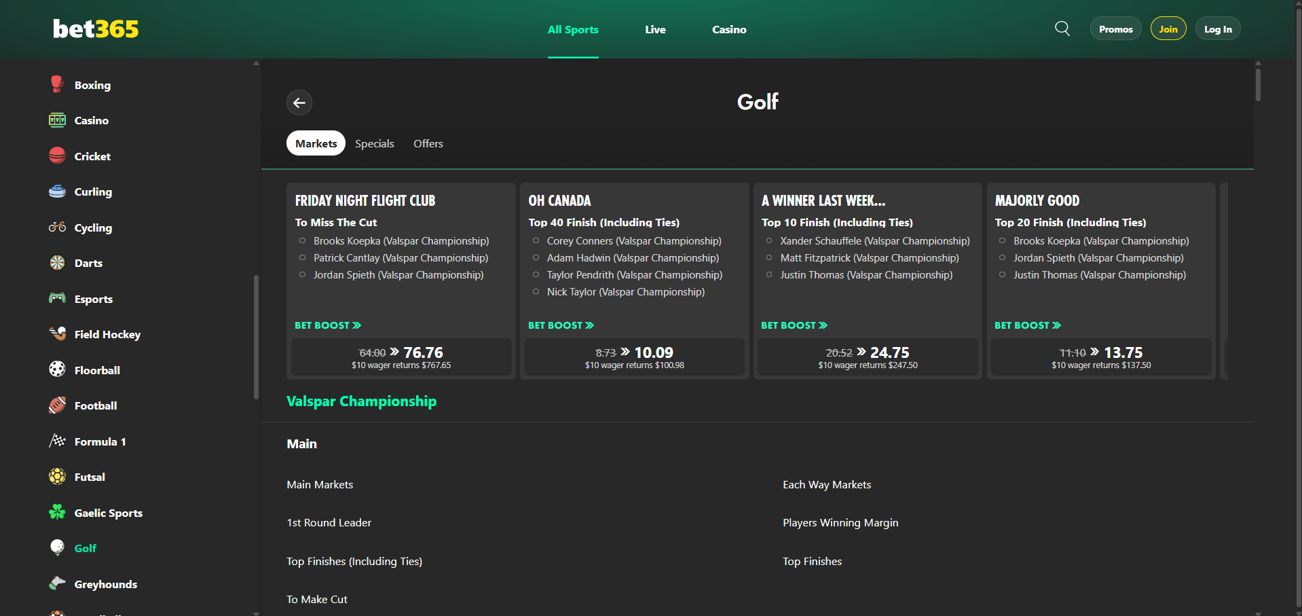1302x616 pixels.
Task: Expand the Oh Canada Bet Boost offer
Action: (561, 325)
